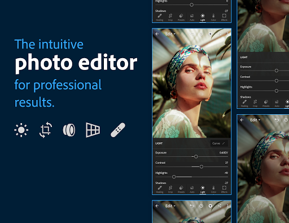Select Healing tool on the top-middle phone screen
The image size is (289, 223).
[160, 18]
